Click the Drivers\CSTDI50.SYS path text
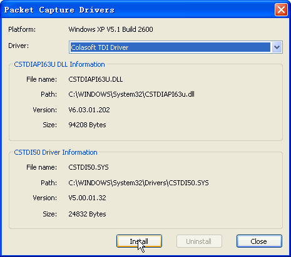The height and width of the screenshot is (257, 291). point(176,183)
